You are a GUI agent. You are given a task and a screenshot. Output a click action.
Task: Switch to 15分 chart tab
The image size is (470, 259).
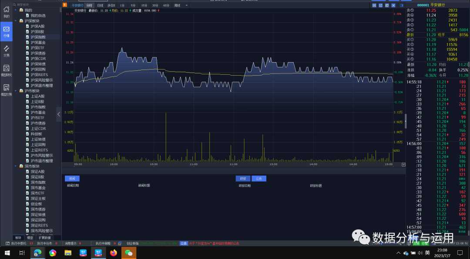click(144, 5)
